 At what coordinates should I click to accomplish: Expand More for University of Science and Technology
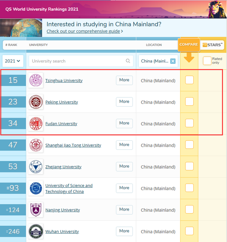[124, 188]
